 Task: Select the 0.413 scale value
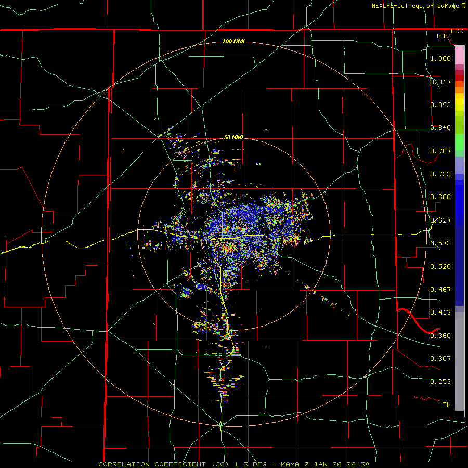tap(440, 313)
